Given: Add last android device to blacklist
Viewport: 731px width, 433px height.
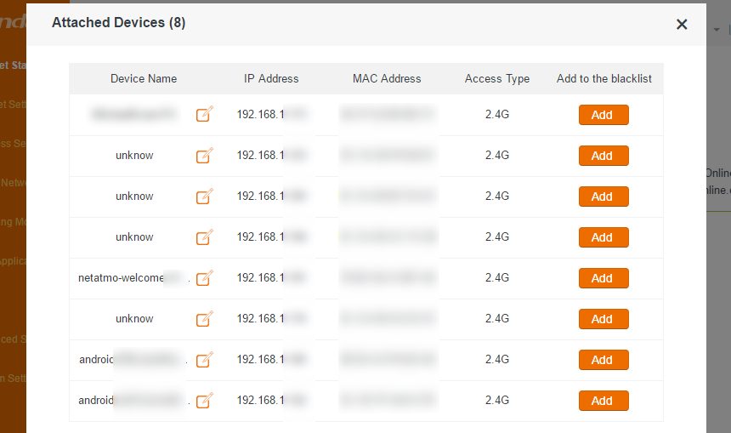Looking at the screenshot, I should (603, 401).
